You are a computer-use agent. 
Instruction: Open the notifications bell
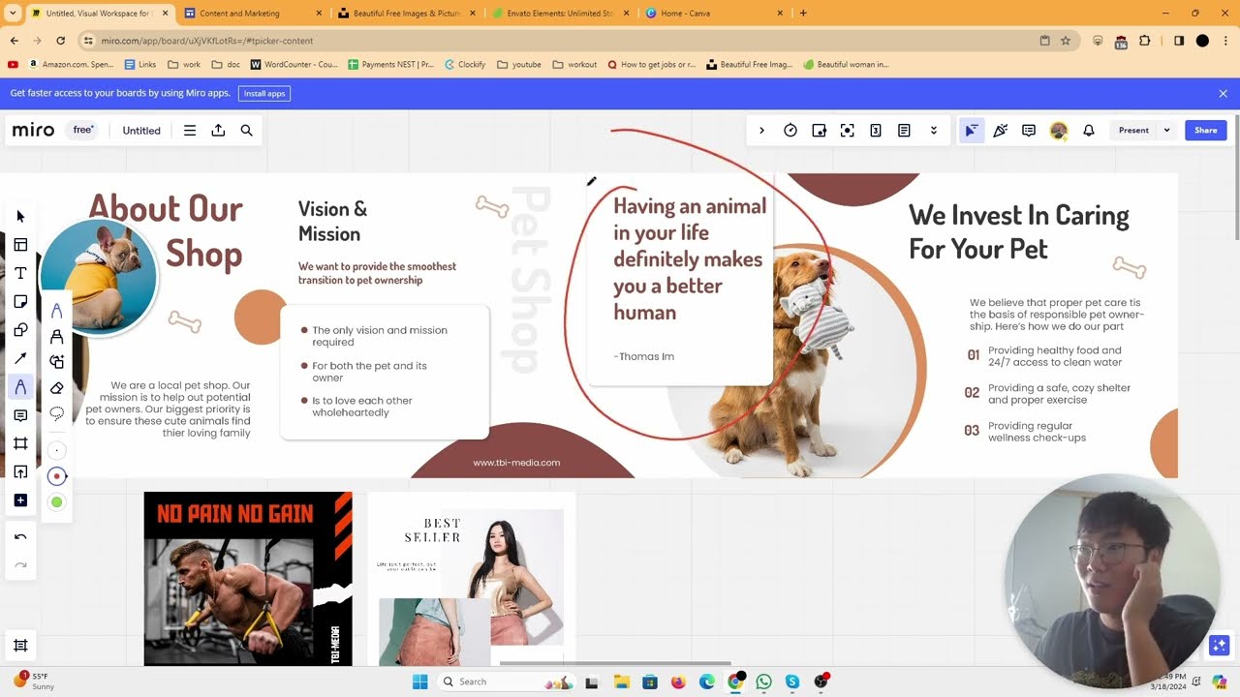[x=1089, y=131]
